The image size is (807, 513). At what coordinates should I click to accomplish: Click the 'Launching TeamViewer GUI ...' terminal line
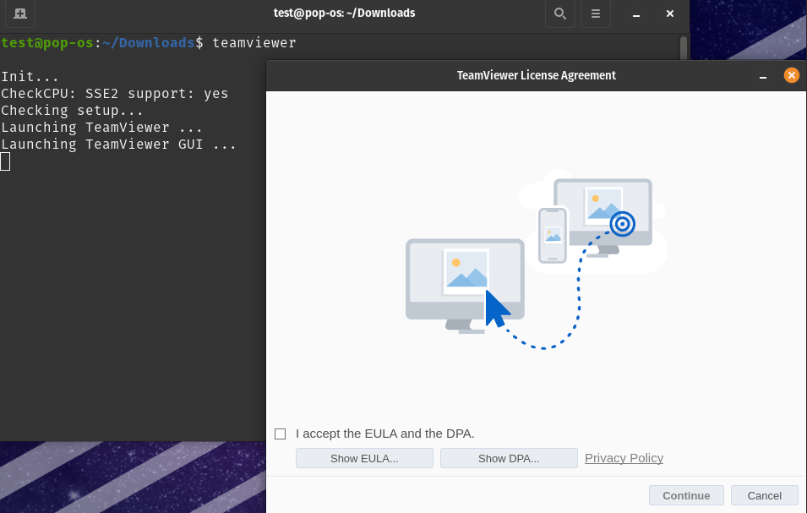pos(118,145)
